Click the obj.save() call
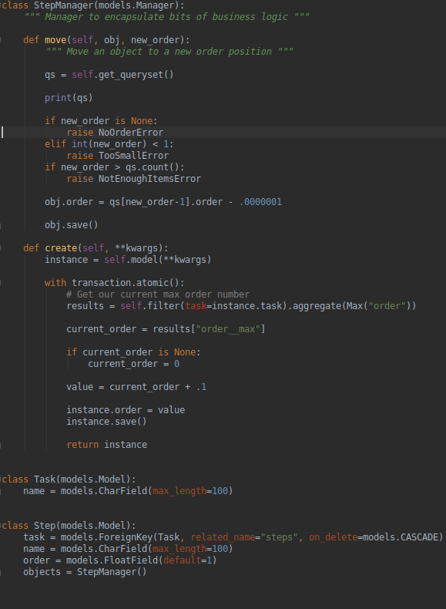Viewport: 446px width, 609px height. pyautogui.click(x=72, y=225)
